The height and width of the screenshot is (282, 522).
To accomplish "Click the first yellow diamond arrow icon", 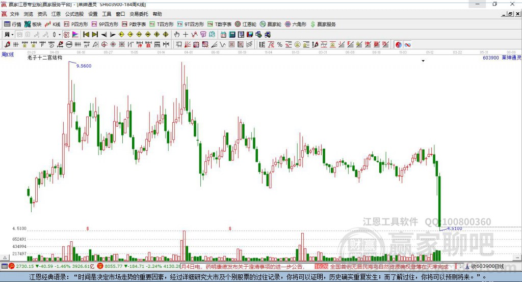I will click(x=121, y=35).
